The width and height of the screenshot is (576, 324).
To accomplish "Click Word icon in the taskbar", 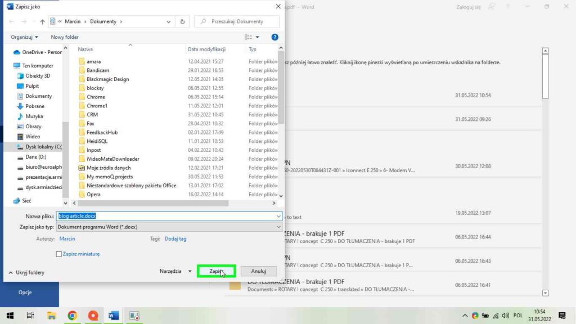I will pos(113,316).
